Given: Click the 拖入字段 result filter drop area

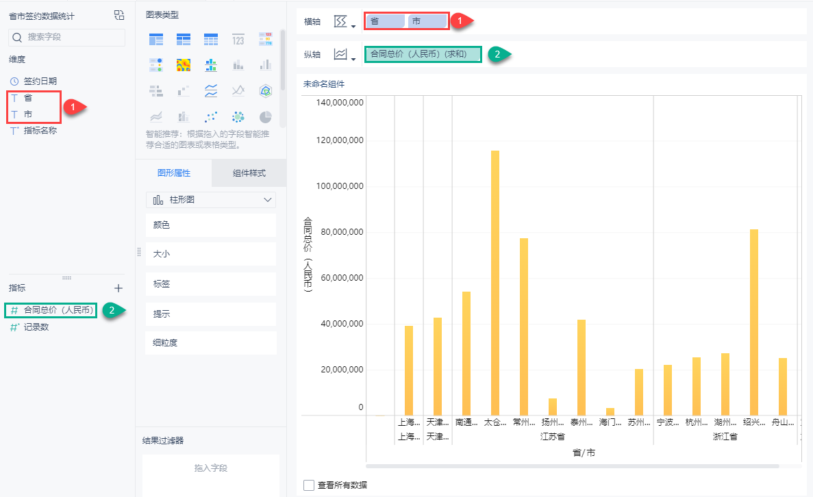Looking at the screenshot, I should click(x=210, y=475).
